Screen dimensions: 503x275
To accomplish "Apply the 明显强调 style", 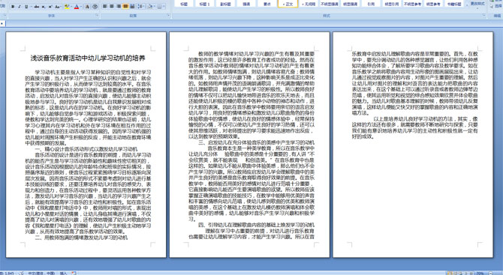I will click(351, 4).
